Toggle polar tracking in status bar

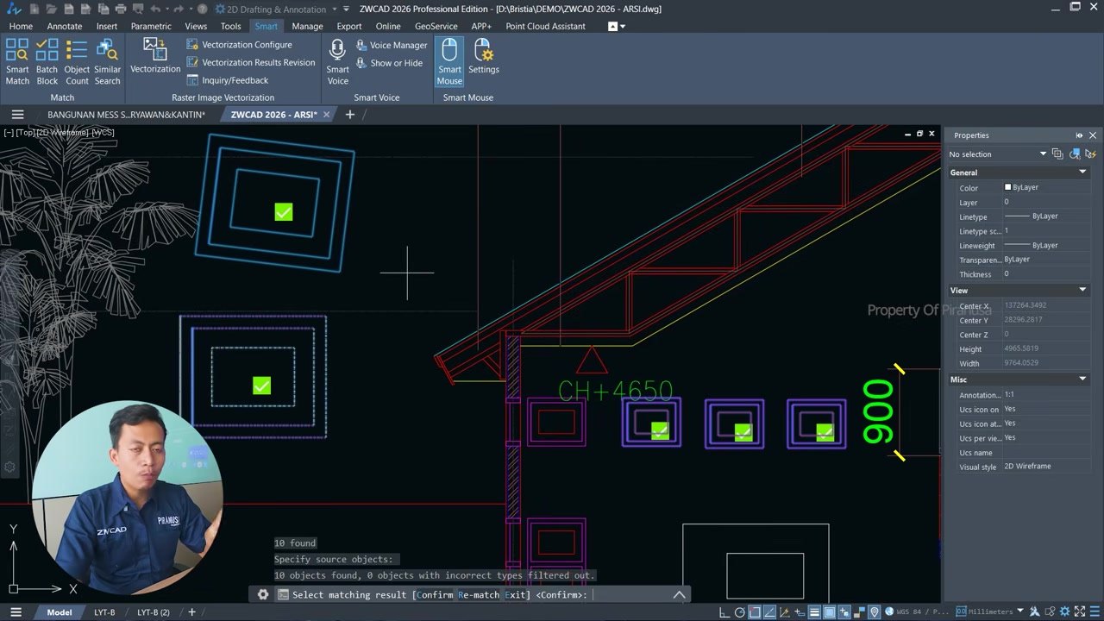(741, 612)
